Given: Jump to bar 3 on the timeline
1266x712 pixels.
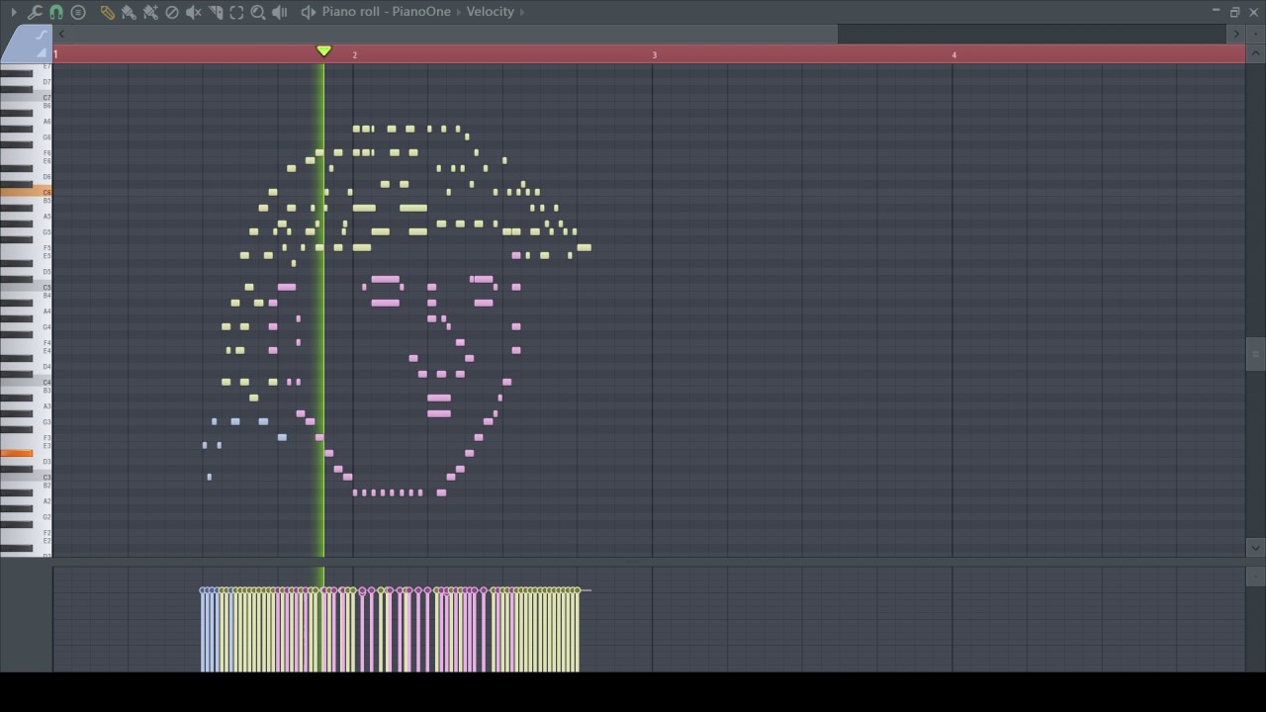Looking at the screenshot, I should 655,54.
